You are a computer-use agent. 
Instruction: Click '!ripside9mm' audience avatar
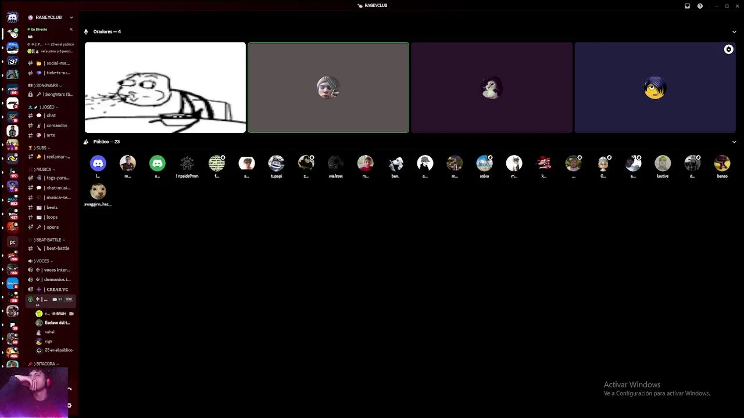tap(187, 163)
